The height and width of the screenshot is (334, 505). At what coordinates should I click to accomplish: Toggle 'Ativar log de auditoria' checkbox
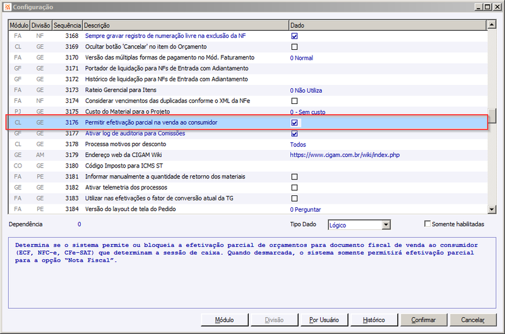(294, 134)
